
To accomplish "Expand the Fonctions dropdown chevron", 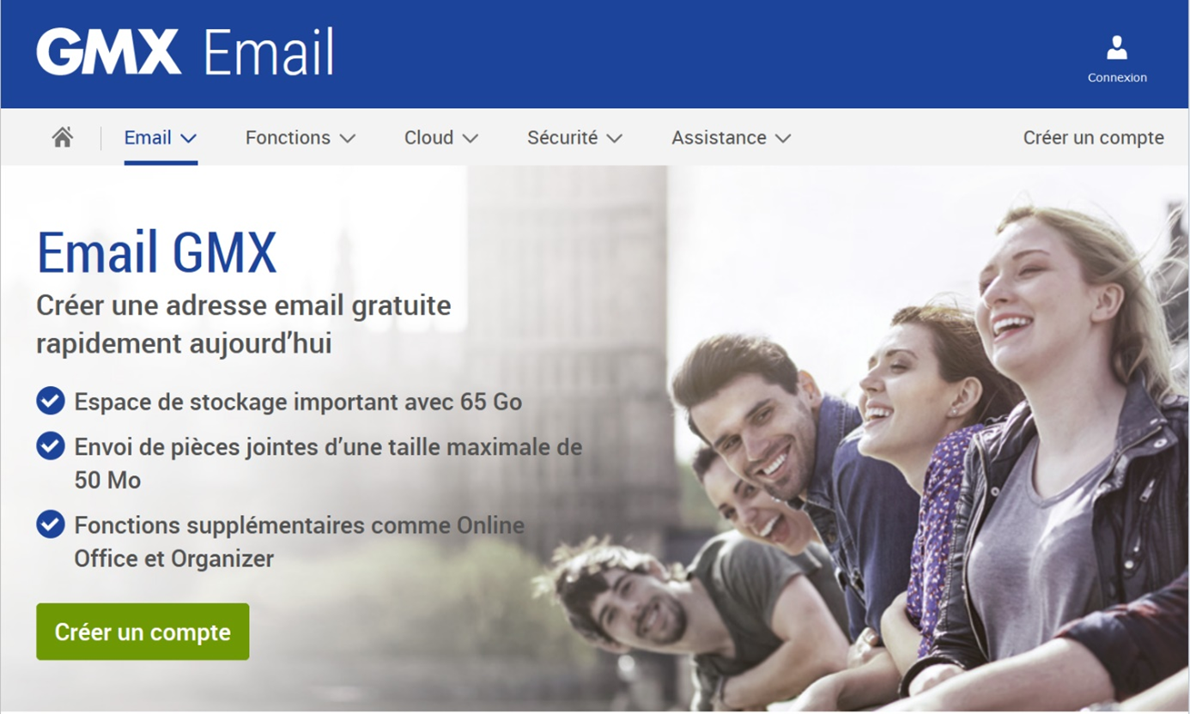I will click(x=347, y=138).
